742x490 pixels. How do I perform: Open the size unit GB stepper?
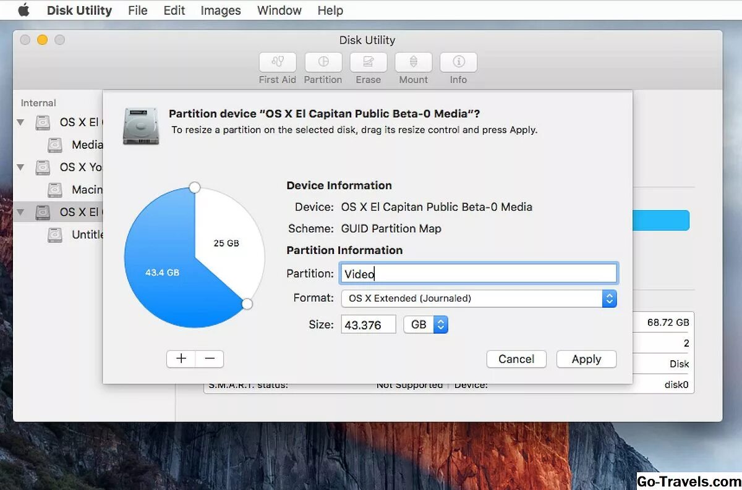pyautogui.click(x=441, y=324)
